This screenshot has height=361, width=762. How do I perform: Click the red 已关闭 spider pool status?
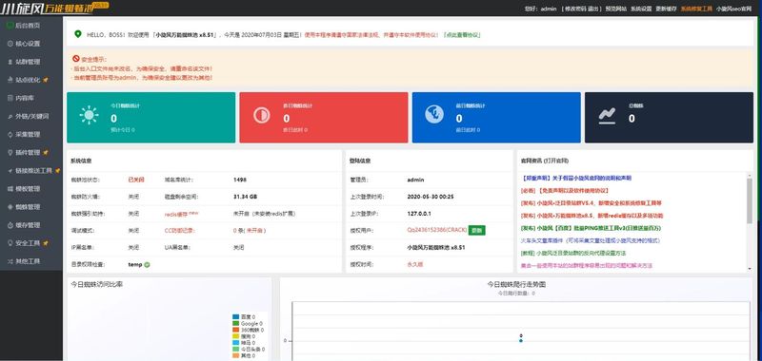pyautogui.click(x=136, y=180)
